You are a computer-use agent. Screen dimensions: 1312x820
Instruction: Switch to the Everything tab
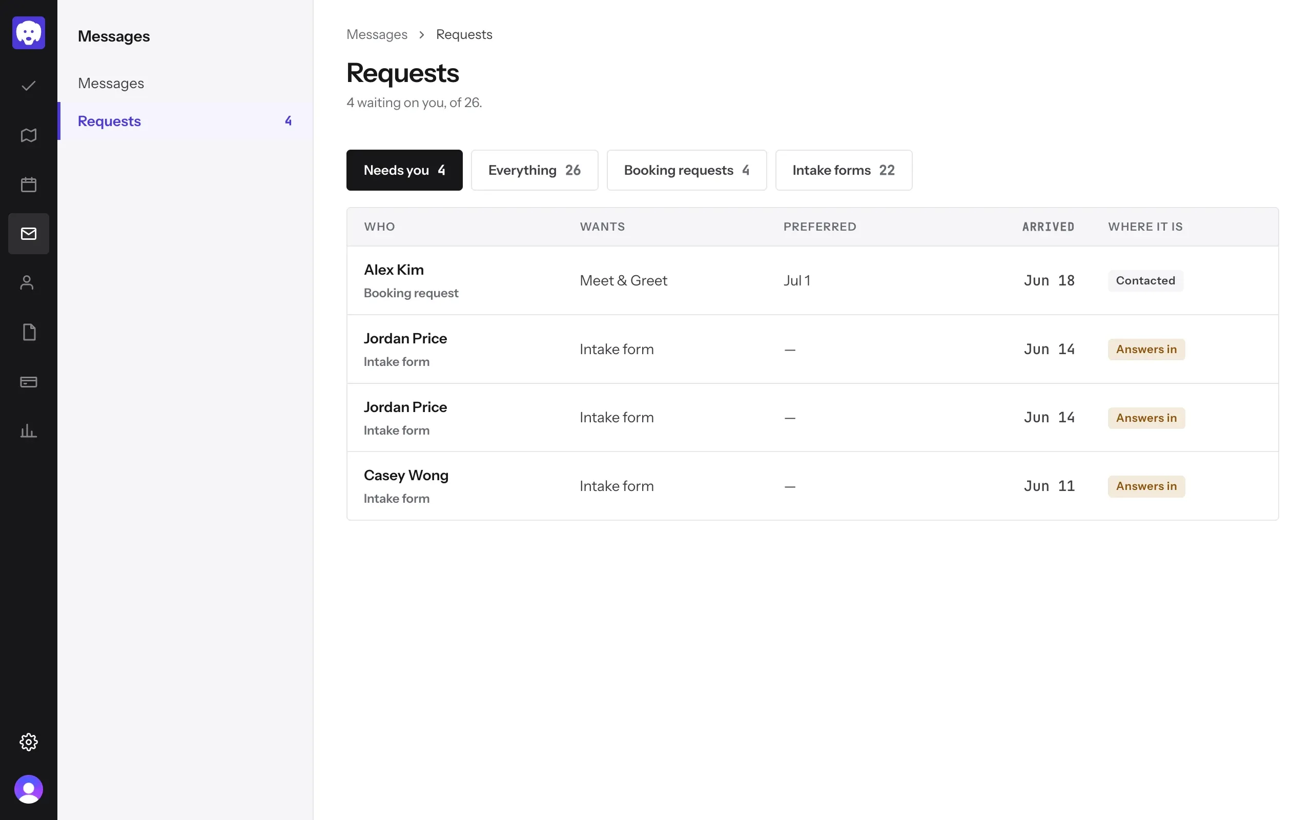point(535,170)
